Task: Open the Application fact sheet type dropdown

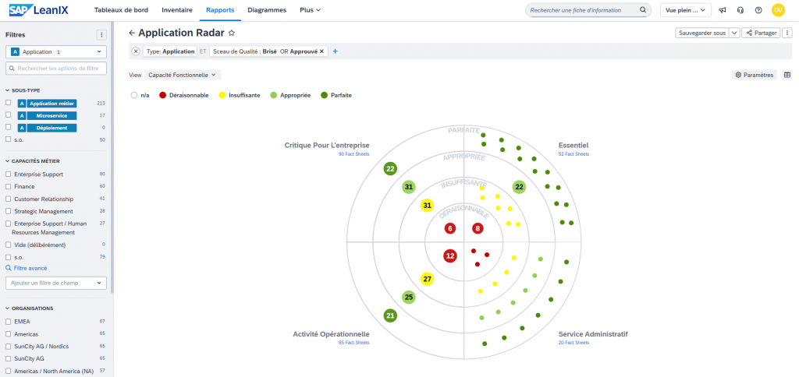Action: click(55, 51)
